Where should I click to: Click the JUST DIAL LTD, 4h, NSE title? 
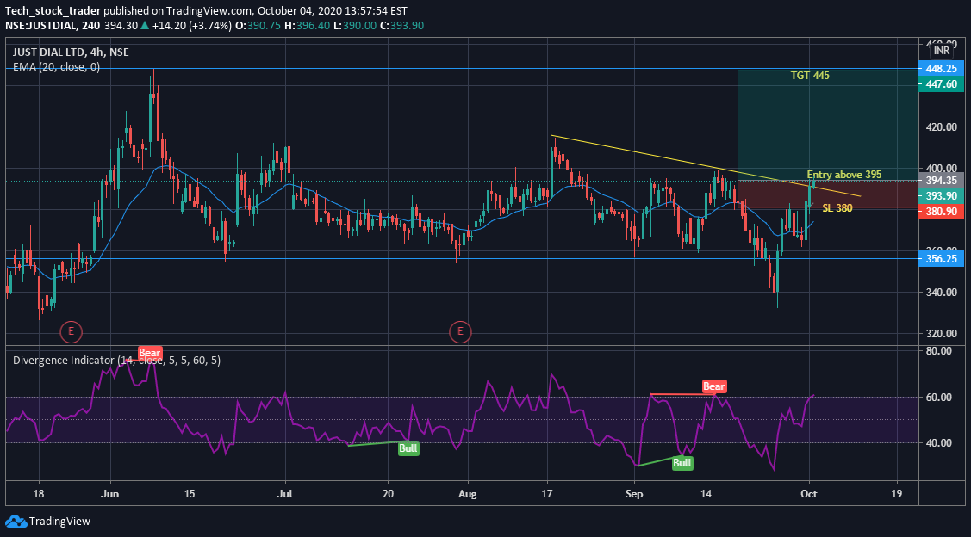coord(71,52)
